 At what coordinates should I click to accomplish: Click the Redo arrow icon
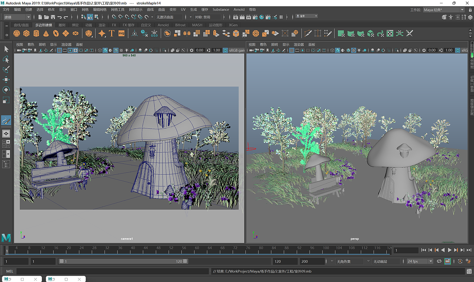tap(66, 17)
